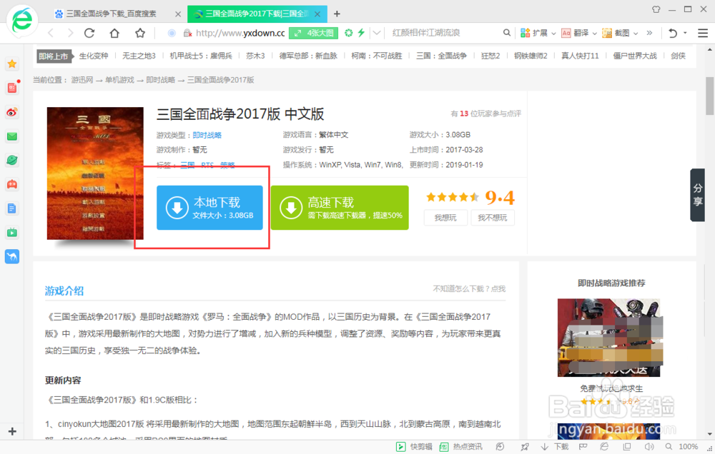Viewport: 715px width, 454px height.
Task: Expand the undo history dropdown arrow
Action: (684, 33)
